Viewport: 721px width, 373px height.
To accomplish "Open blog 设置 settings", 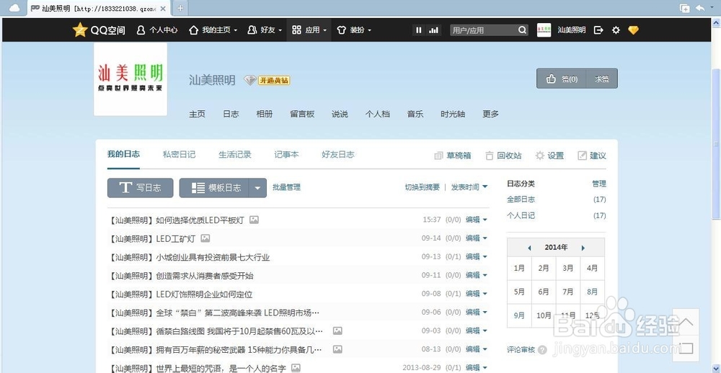I will (549, 156).
